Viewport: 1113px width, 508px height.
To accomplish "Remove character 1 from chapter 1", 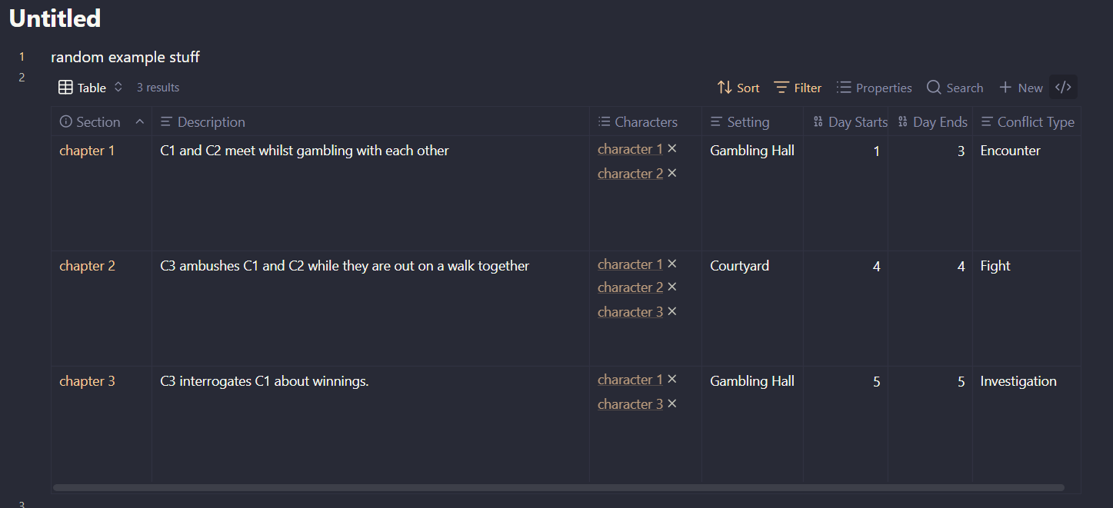I will (672, 149).
